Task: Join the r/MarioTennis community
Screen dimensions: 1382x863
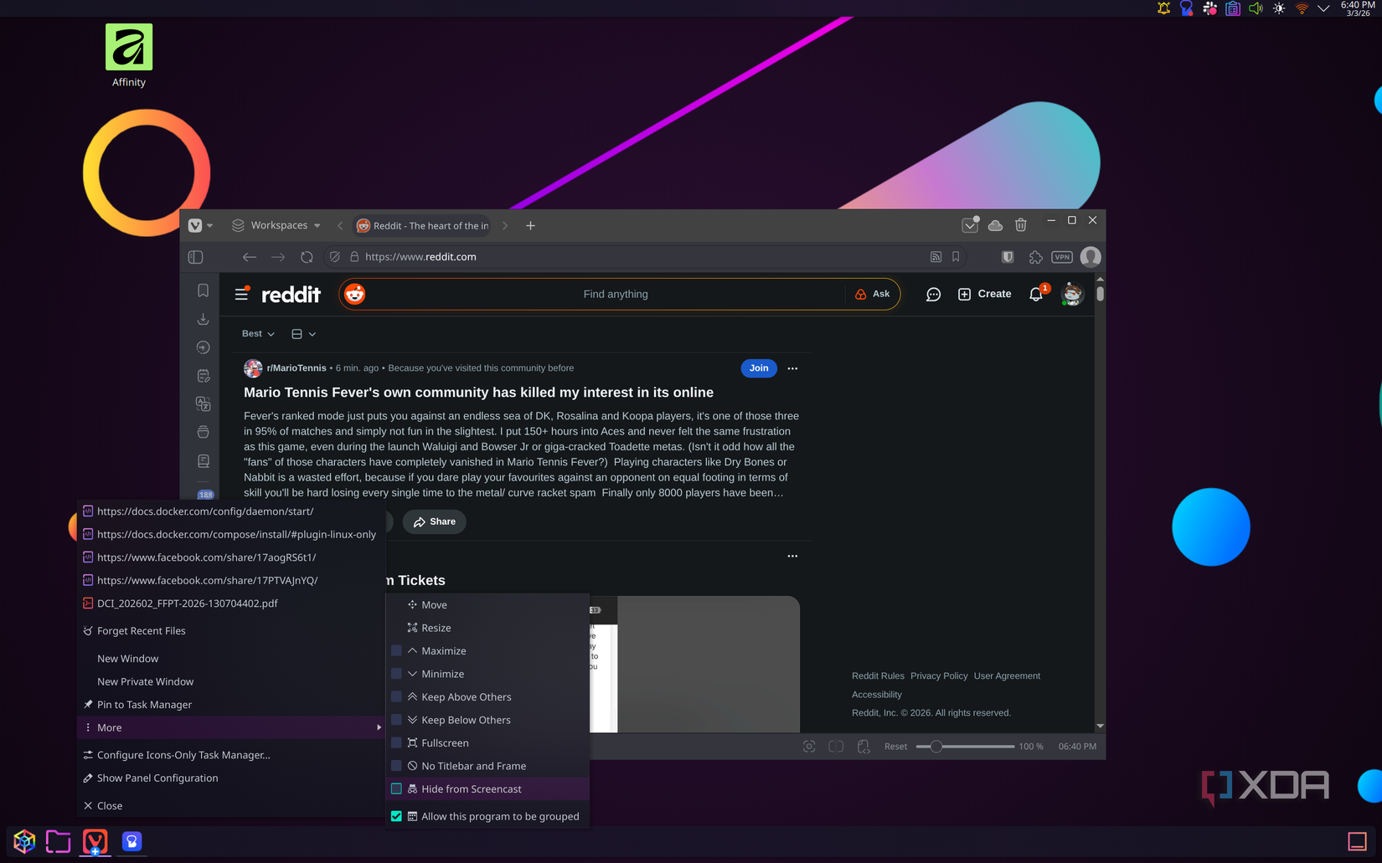Action: coord(758,368)
